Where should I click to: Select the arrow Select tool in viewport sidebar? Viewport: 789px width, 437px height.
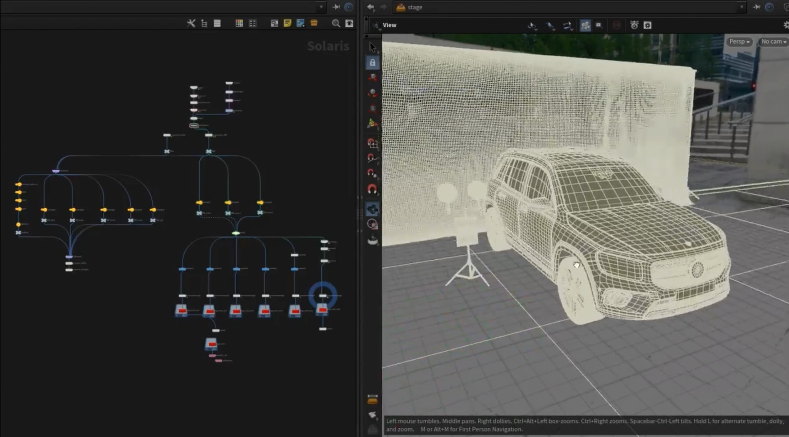[372, 47]
